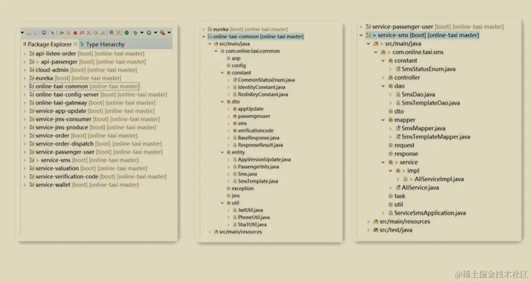Switch to the Package Explorer tab
Image resolution: width=531 pixels, height=282 pixels.
(x=49, y=44)
